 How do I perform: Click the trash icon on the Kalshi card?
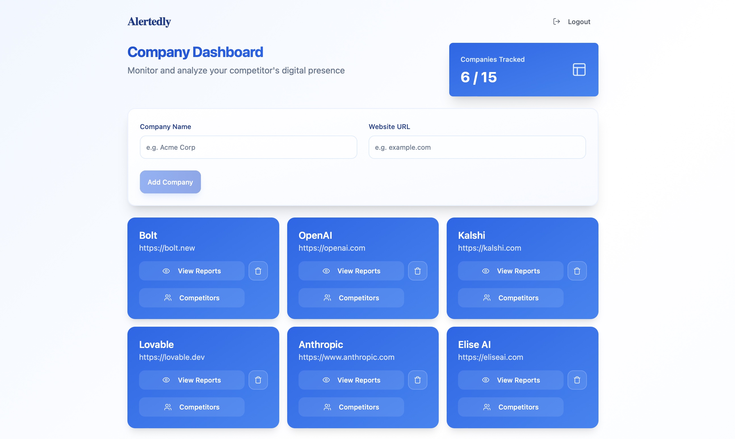tap(577, 271)
